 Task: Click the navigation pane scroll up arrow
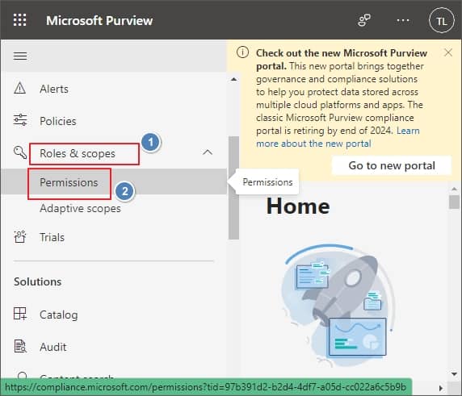tap(234, 79)
